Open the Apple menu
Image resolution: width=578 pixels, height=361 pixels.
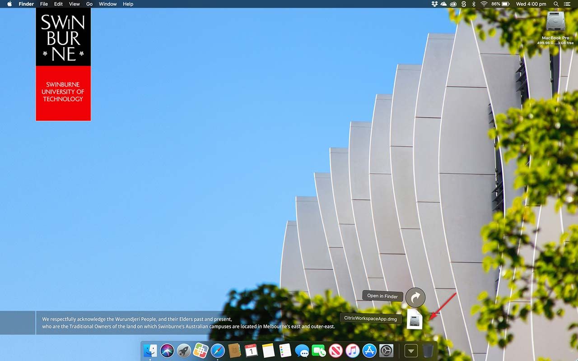pos(9,4)
